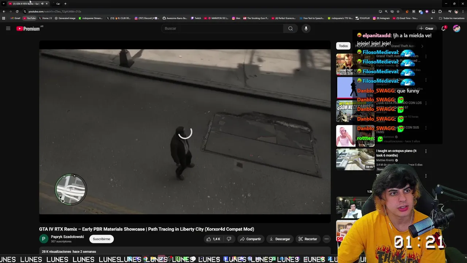Open the FOULPLAY bookmark
This screenshot has width=467, height=263.
363,18
